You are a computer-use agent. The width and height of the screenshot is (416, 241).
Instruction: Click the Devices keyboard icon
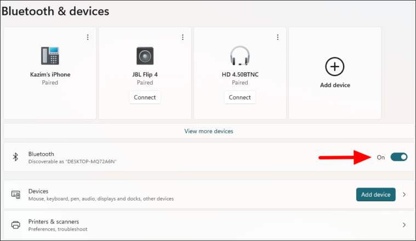[x=16, y=195]
